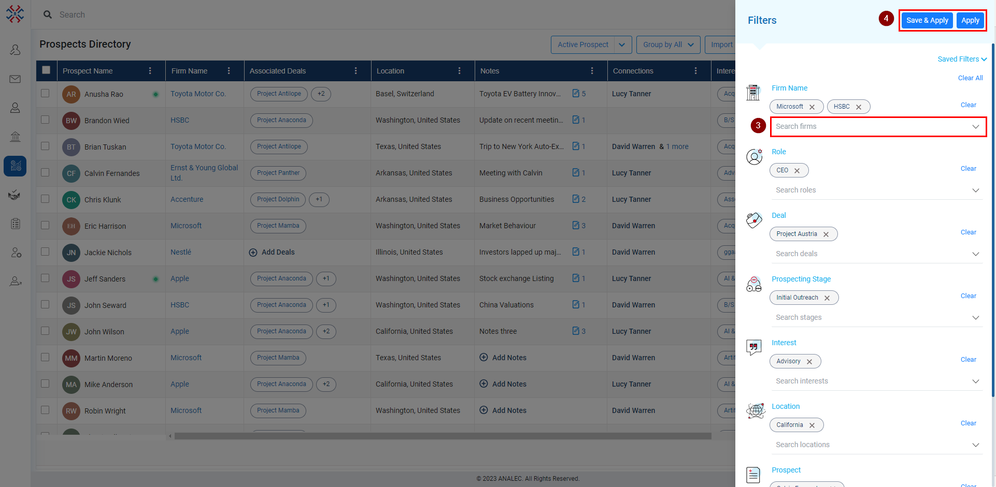Open the Accenture firm link

[187, 199]
